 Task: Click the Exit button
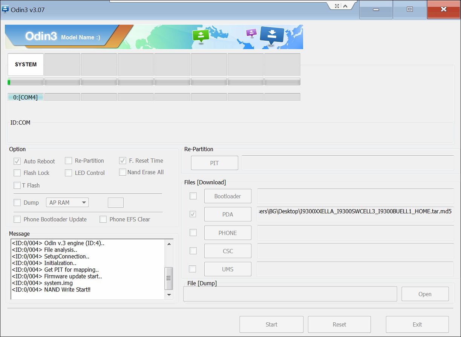point(417,324)
